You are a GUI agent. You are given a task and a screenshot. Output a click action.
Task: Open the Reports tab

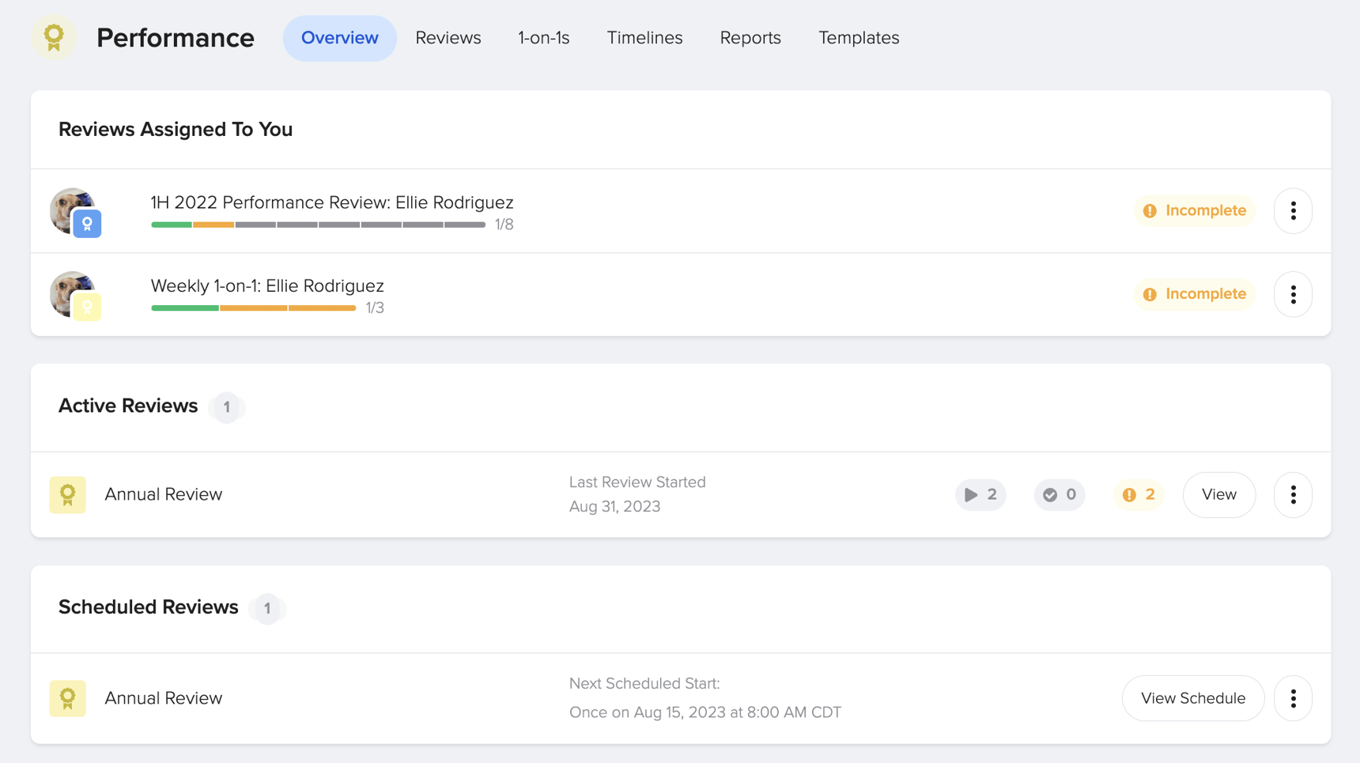click(750, 37)
